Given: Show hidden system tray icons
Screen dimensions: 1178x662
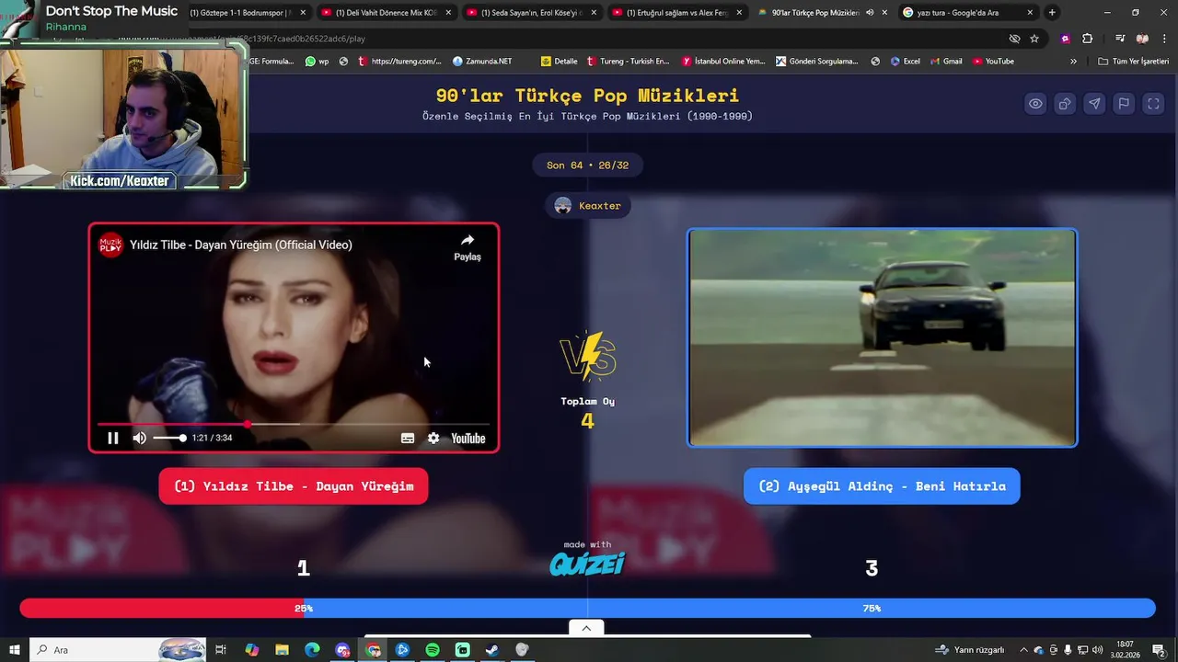Looking at the screenshot, I should tap(1023, 650).
